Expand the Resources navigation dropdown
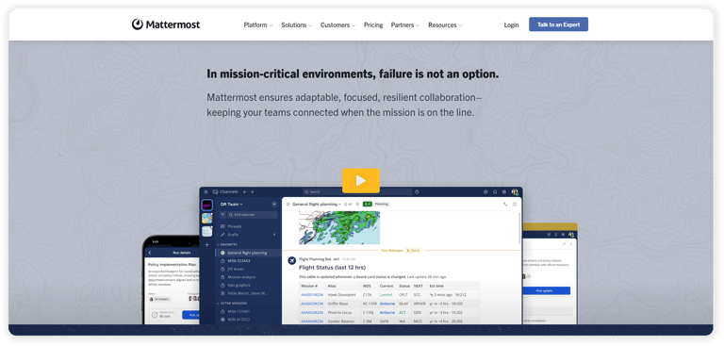Screen dimensions: 724x346 point(445,25)
